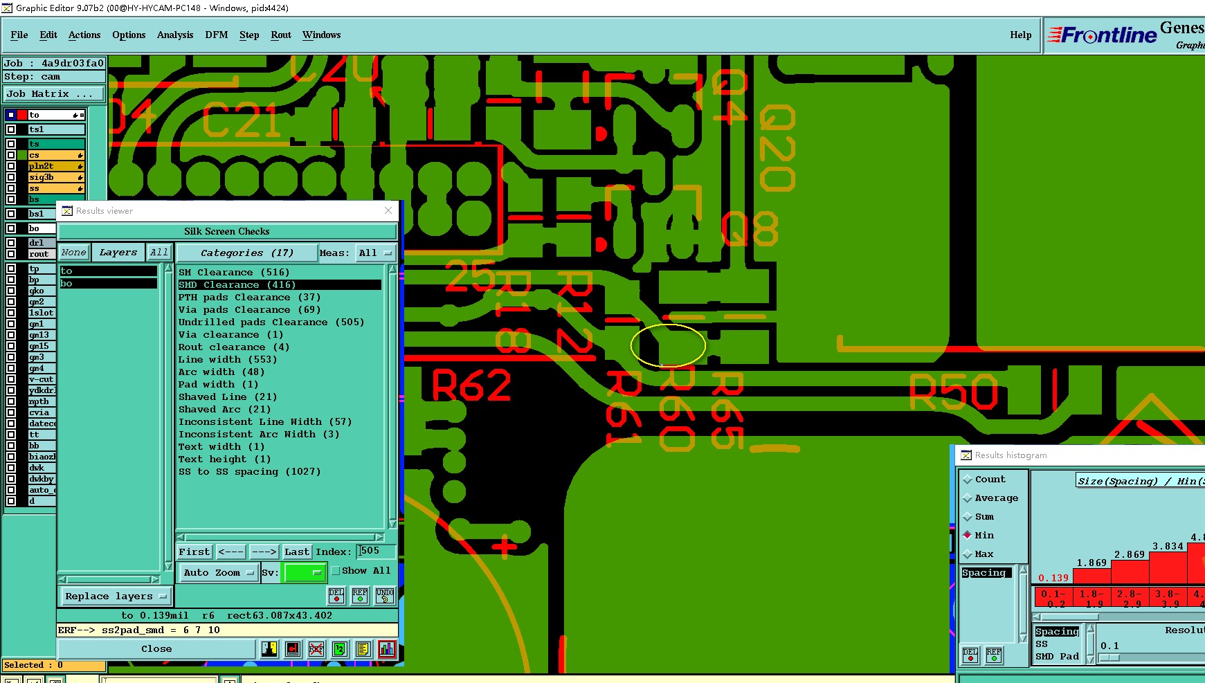Open the Job Matrix button menu
Screen dimensions: 1205x683
tap(55, 94)
